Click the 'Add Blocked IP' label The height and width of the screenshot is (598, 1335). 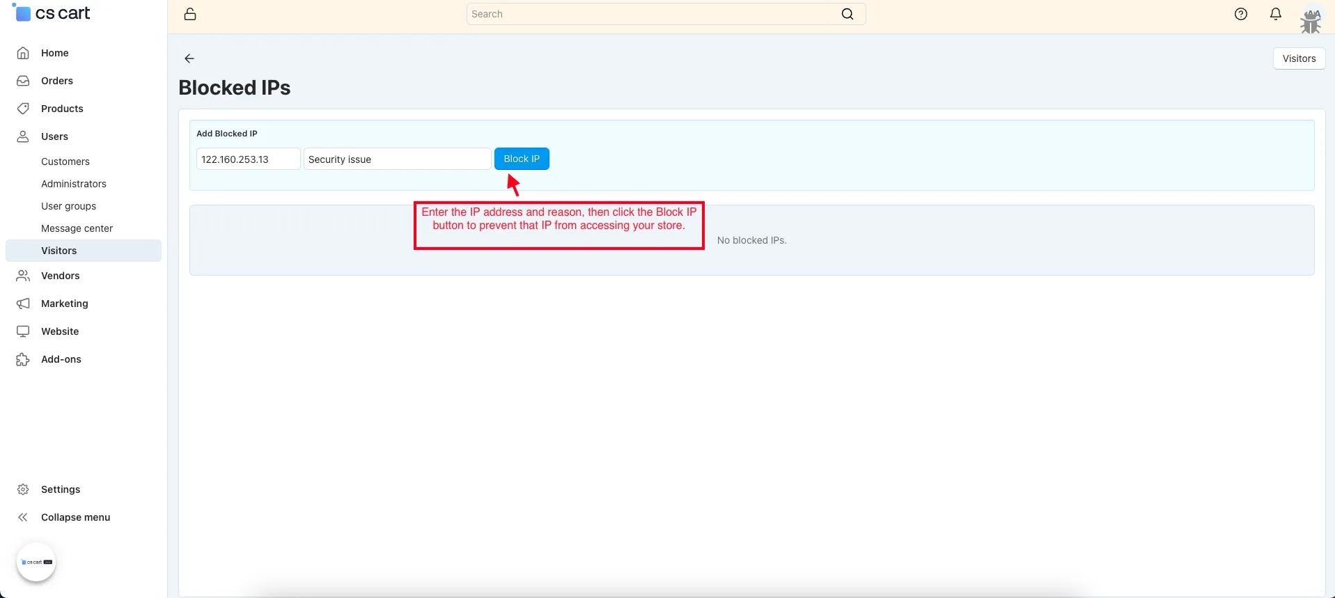(227, 134)
